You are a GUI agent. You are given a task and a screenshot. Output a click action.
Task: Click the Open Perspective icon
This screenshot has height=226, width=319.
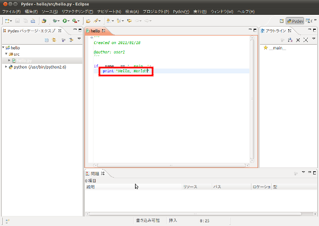[x=282, y=21]
